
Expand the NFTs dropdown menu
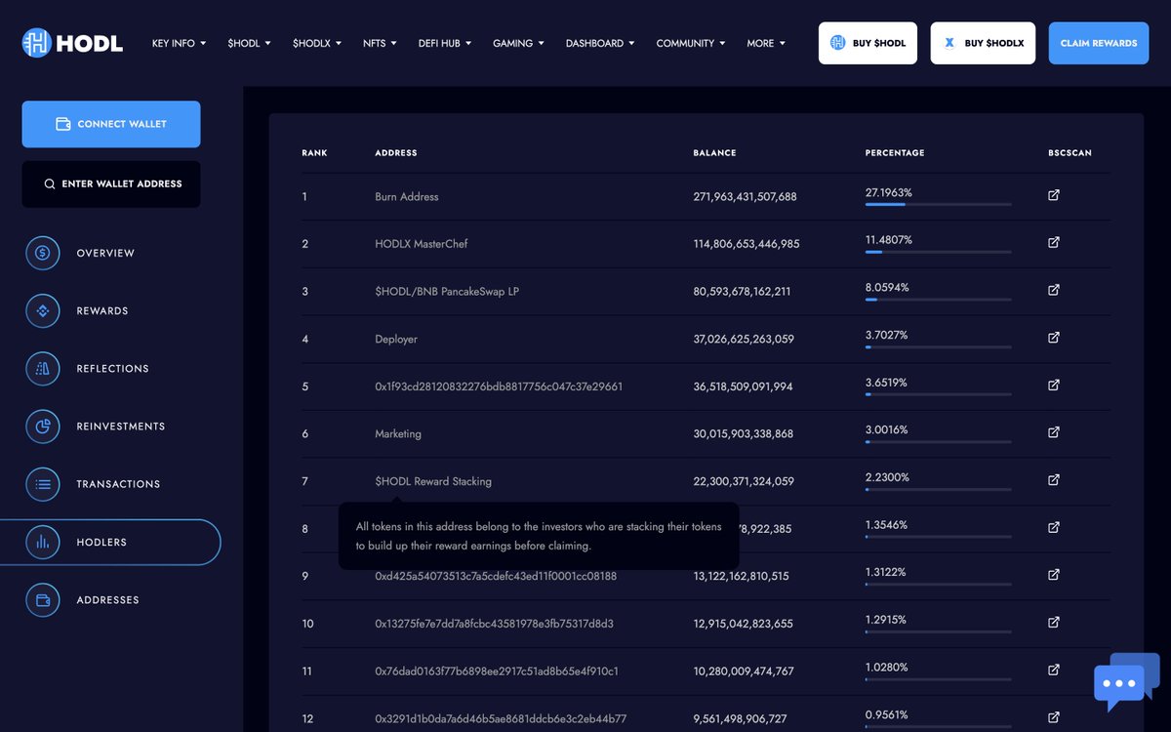point(381,43)
